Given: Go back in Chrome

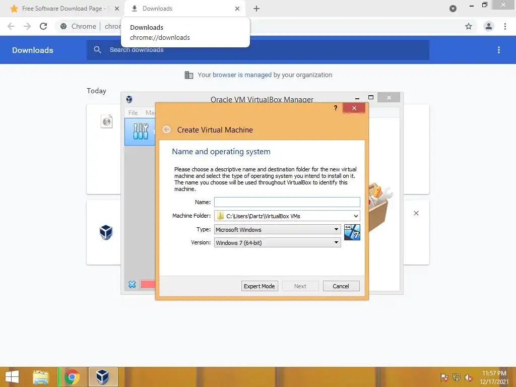Looking at the screenshot, I should pyautogui.click(x=11, y=26).
